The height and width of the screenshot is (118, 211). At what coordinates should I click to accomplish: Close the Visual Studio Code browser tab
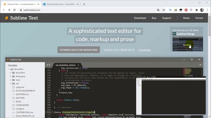(78, 4)
